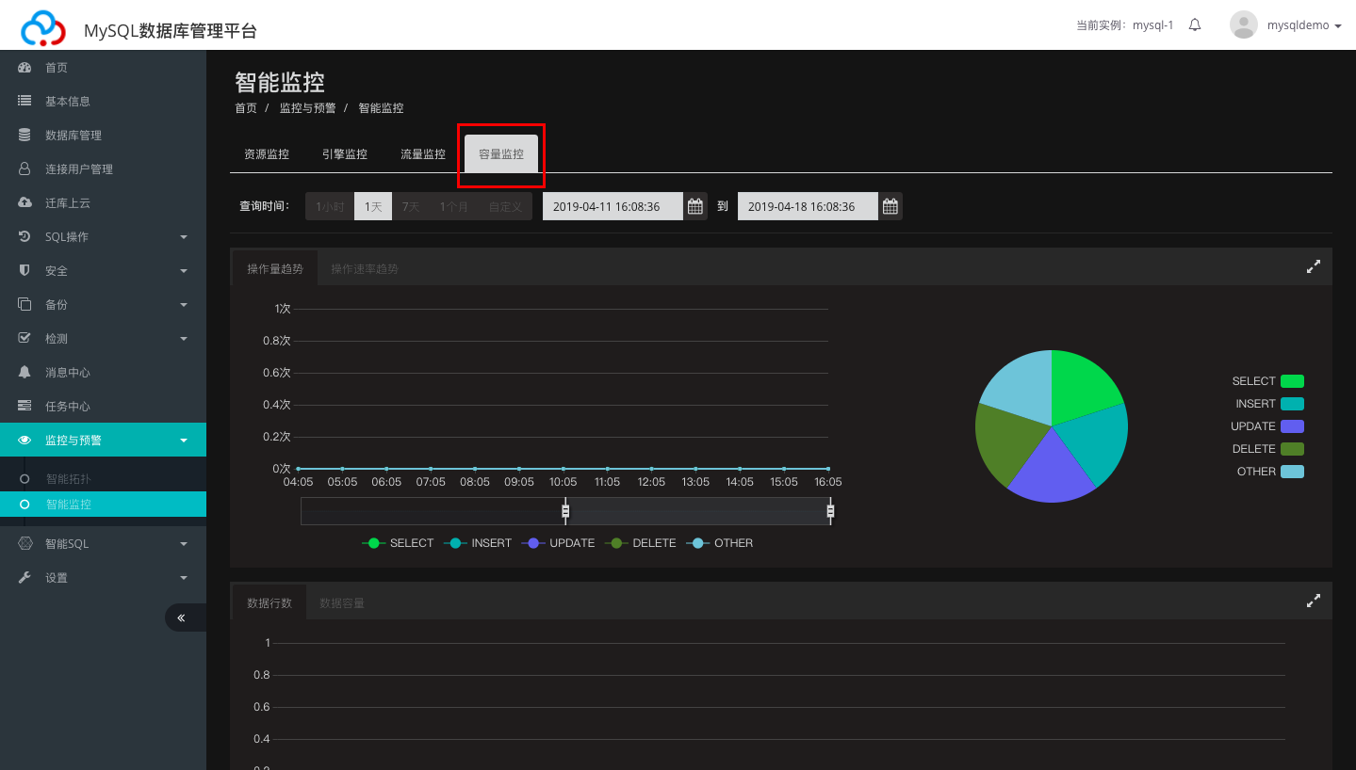Select the 自定义 time range button
Image resolution: width=1356 pixels, height=770 pixels.
[505, 206]
